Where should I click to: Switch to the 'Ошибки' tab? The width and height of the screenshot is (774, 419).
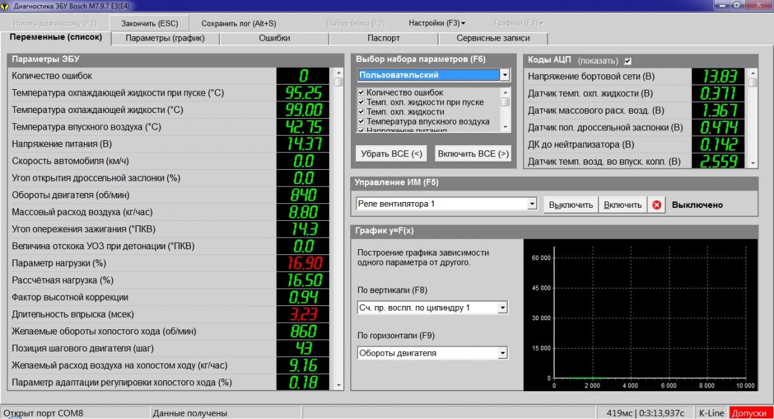[x=274, y=38]
